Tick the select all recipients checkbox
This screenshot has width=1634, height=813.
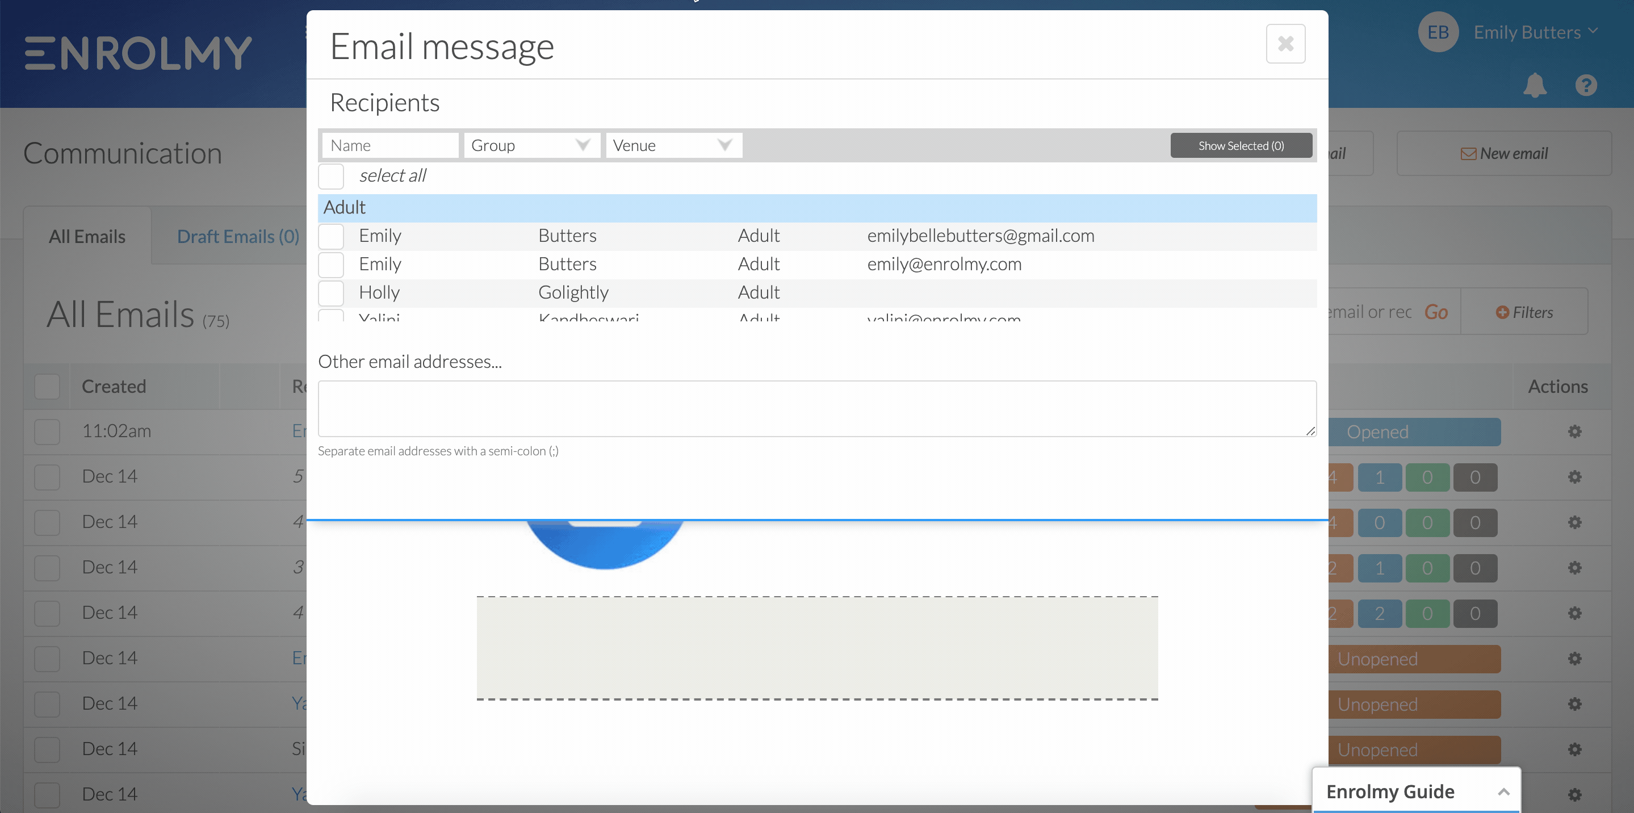pyautogui.click(x=331, y=177)
